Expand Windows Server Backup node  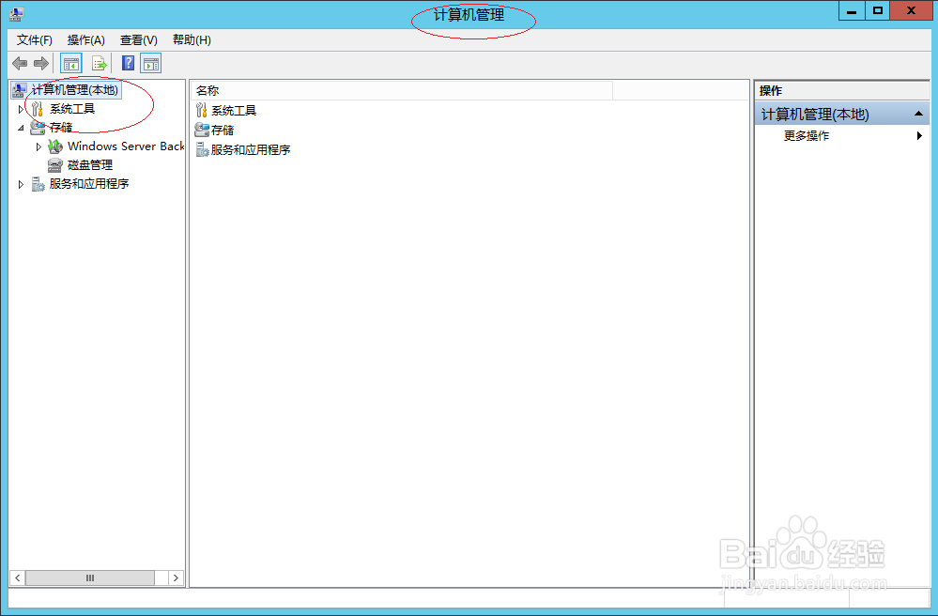coord(38,146)
